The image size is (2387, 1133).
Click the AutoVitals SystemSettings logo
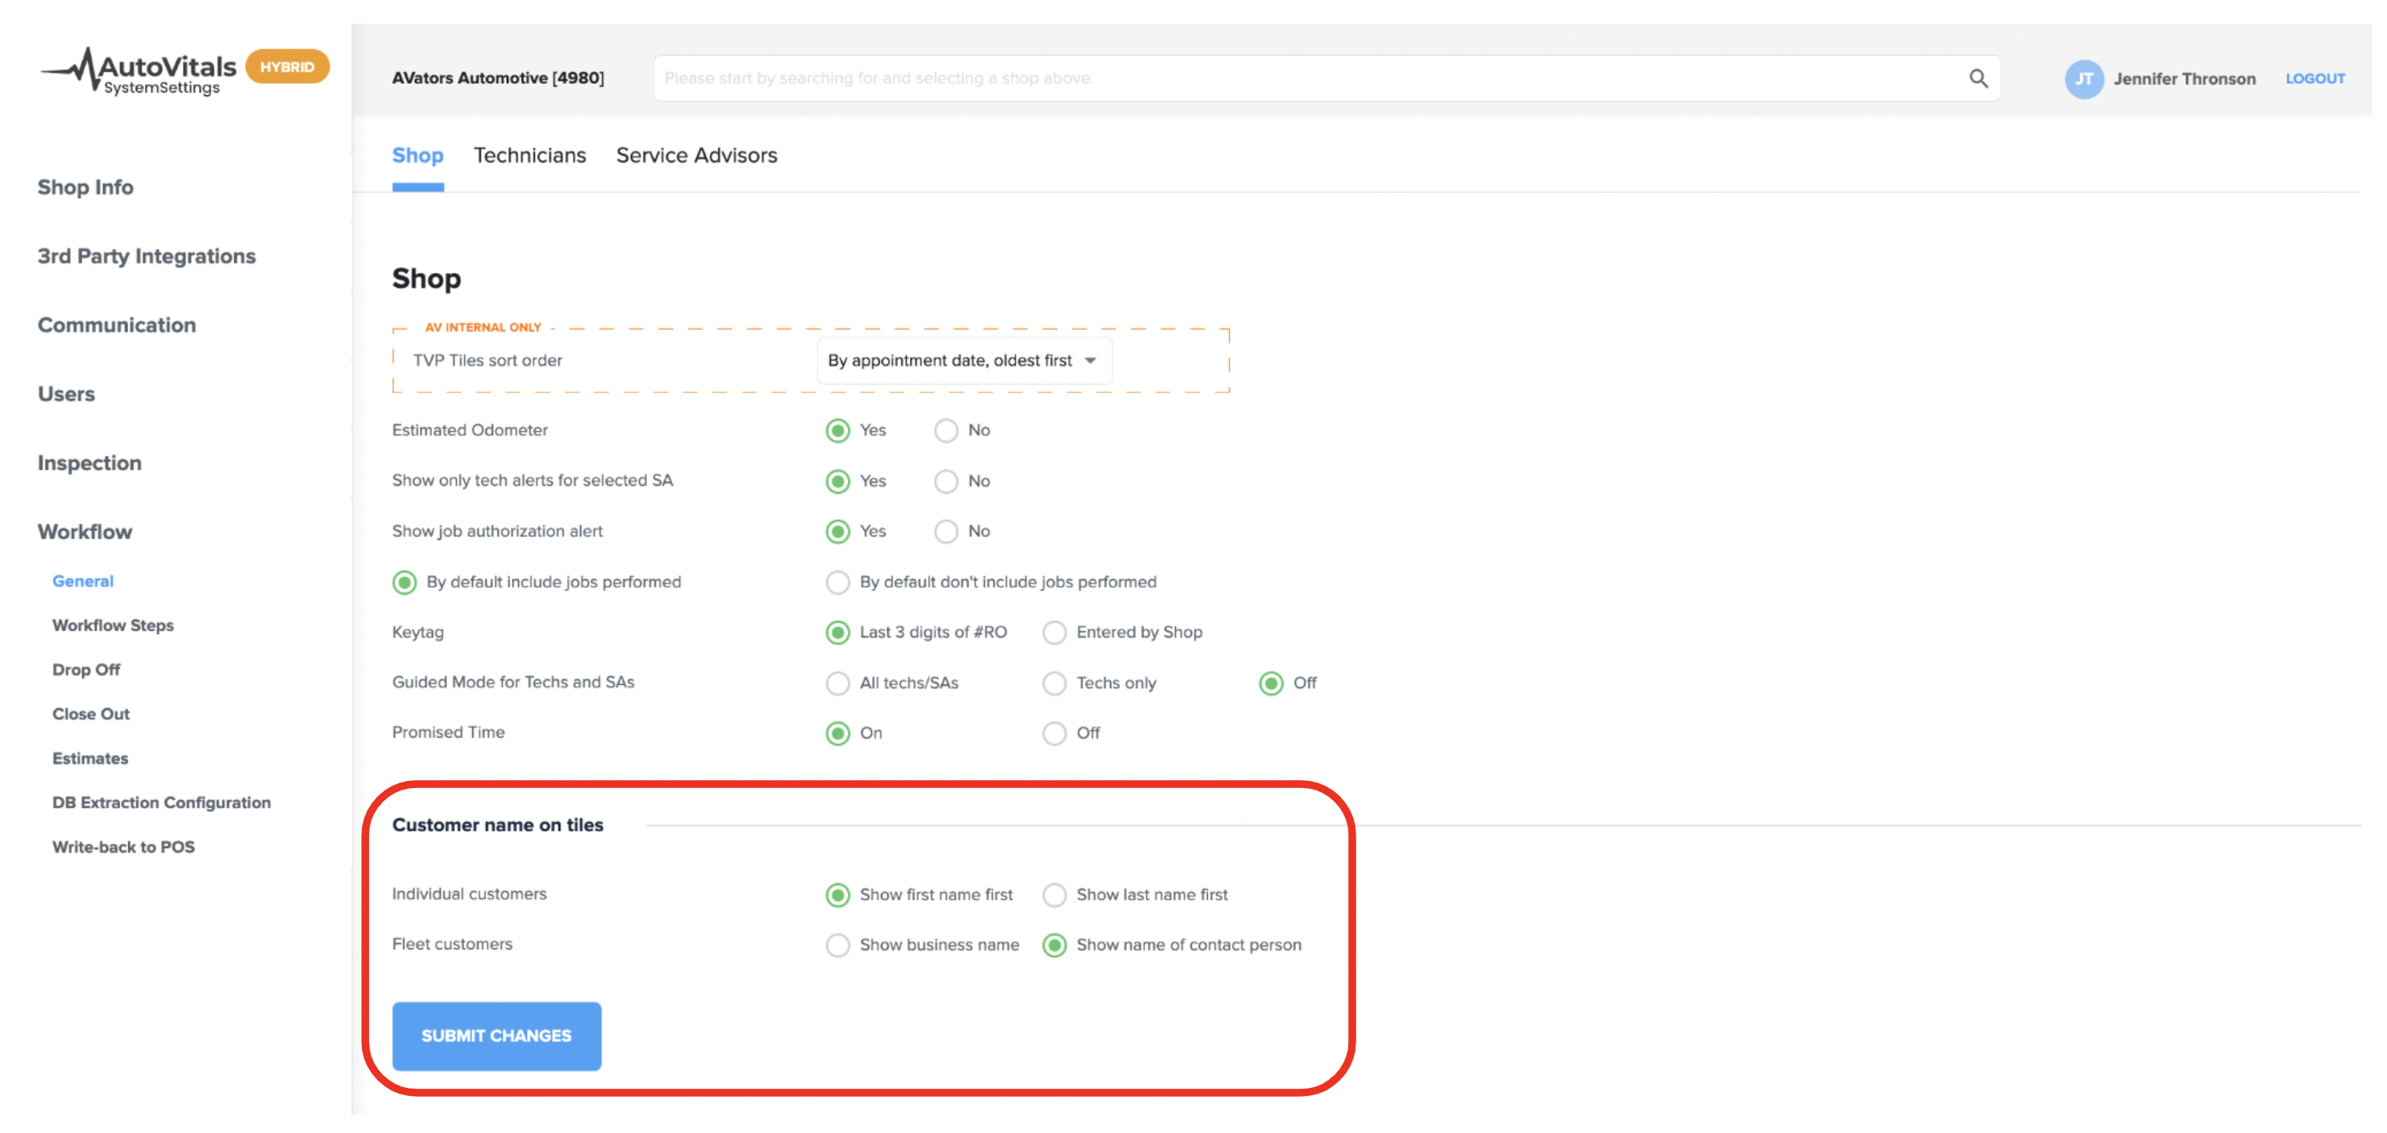(x=137, y=72)
